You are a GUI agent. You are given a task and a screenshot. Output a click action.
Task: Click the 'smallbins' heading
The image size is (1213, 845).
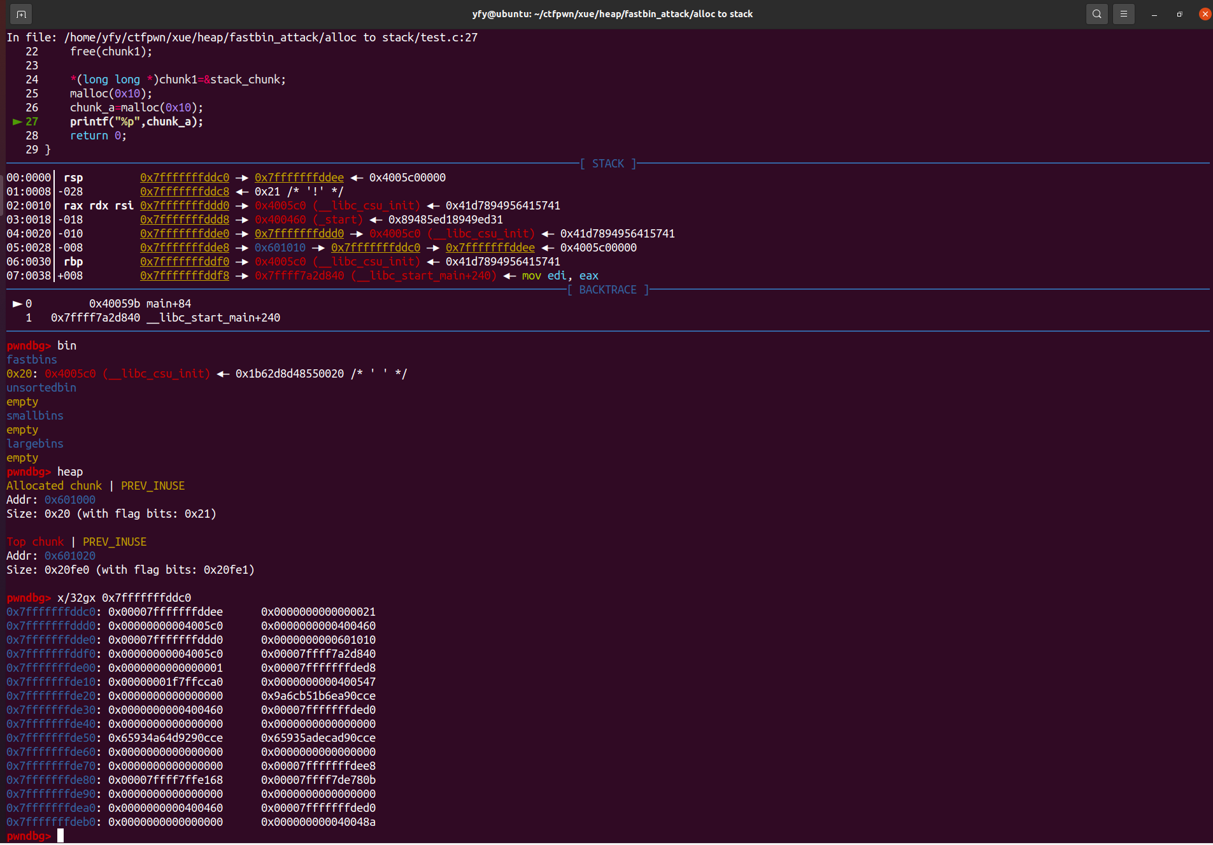pos(35,416)
